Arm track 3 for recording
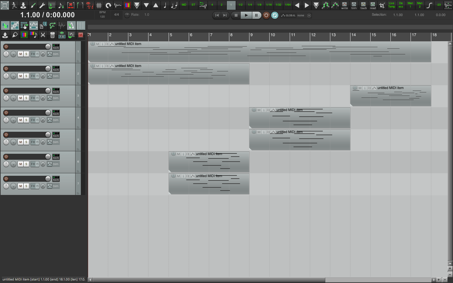Screen dimensions: 453x283 click(6, 91)
